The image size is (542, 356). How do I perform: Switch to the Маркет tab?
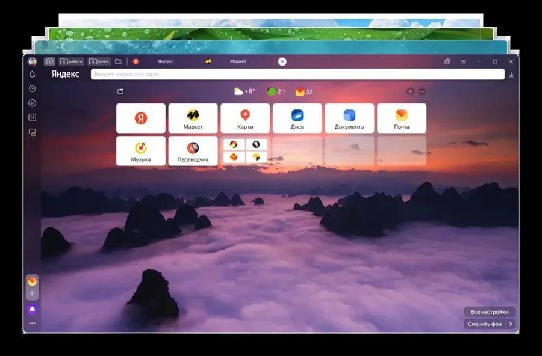[x=238, y=61]
